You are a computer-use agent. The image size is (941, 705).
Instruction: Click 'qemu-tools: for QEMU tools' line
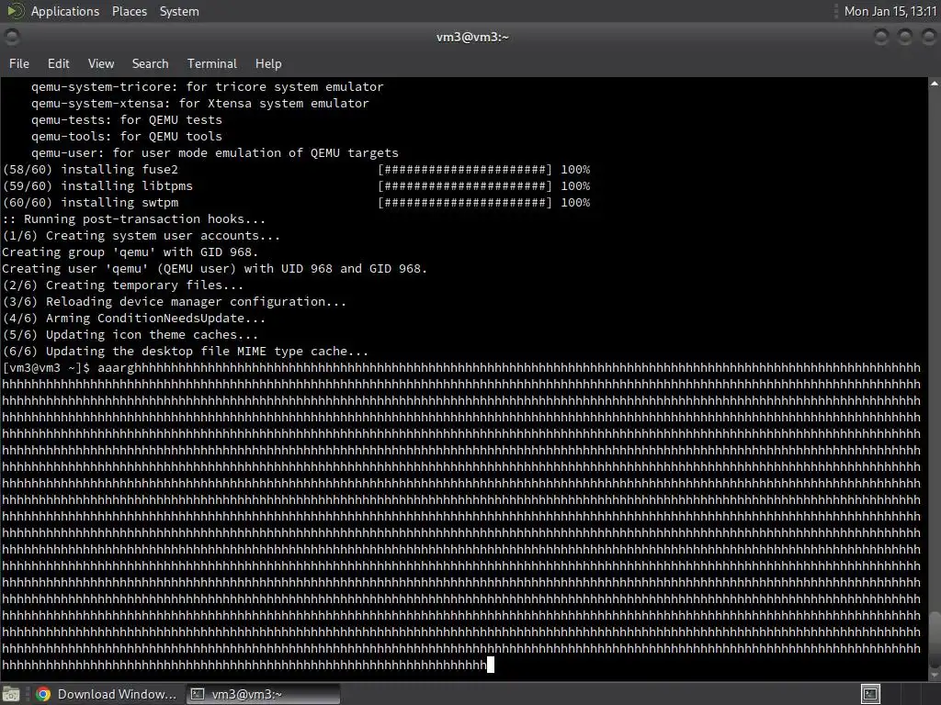[127, 137]
